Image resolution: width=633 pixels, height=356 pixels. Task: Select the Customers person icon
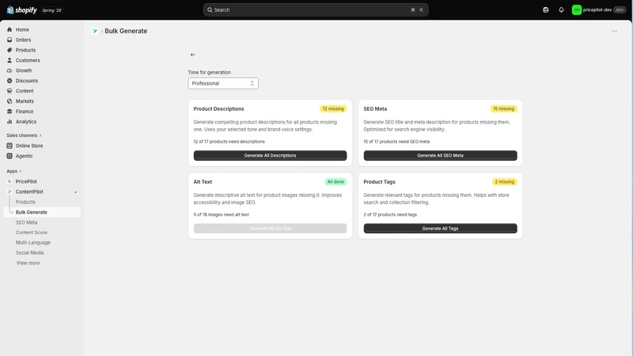[x=9, y=60]
